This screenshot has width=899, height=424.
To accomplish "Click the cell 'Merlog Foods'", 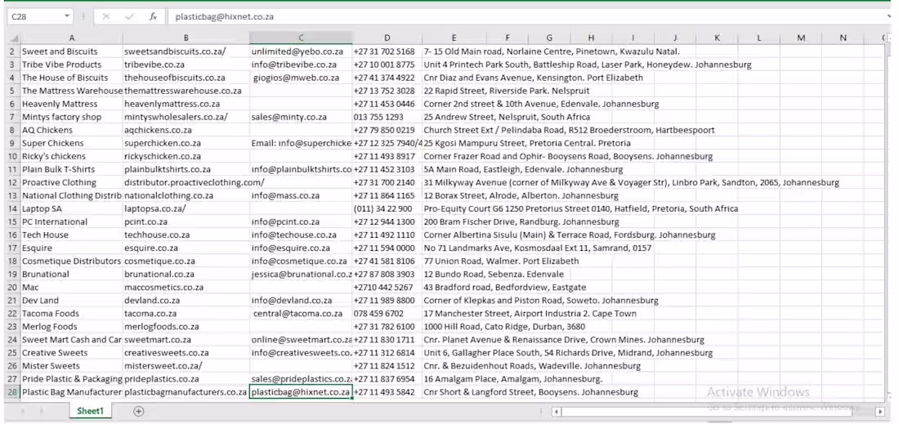I will tap(71, 327).
